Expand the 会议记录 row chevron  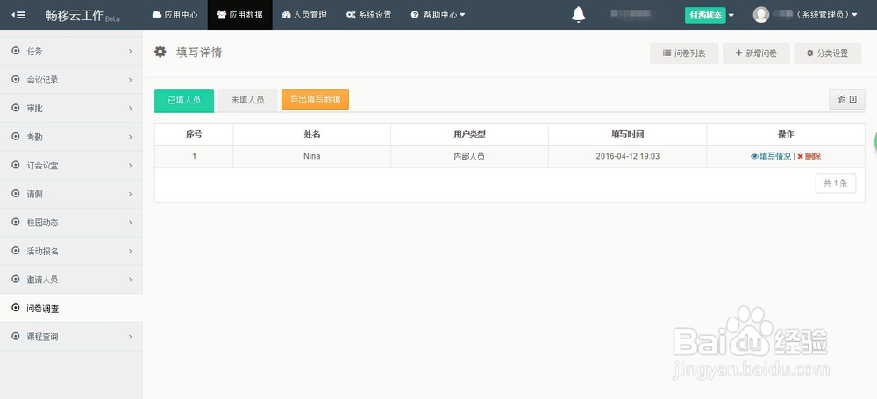131,80
